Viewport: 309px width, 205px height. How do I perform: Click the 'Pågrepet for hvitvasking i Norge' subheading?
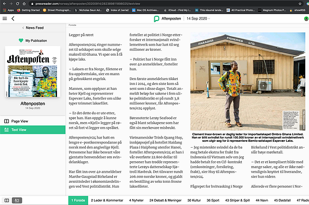pos(216,187)
